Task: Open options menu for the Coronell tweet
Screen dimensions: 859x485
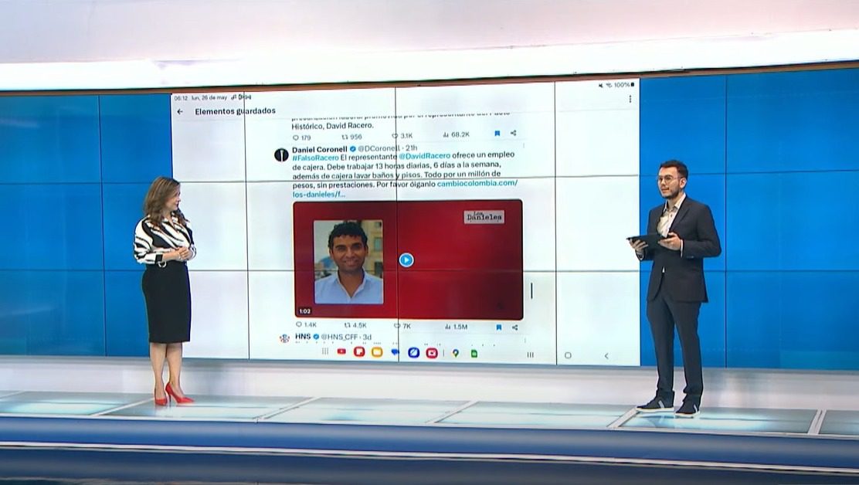Action: pyautogui.click(x=525, y=146)
